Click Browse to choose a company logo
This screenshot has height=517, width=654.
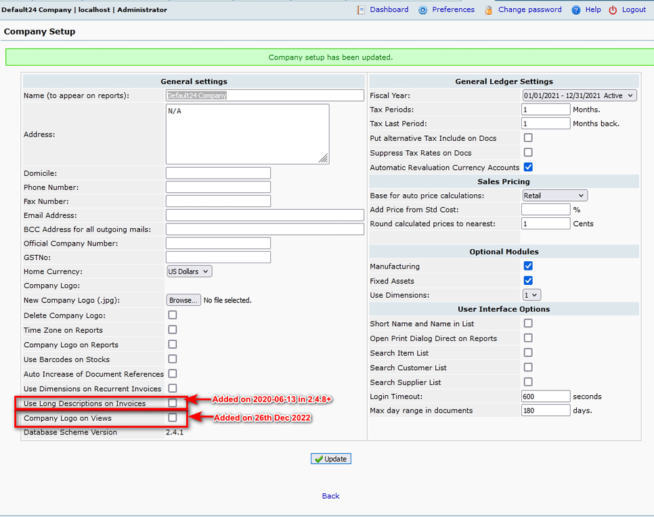[183, 300]
